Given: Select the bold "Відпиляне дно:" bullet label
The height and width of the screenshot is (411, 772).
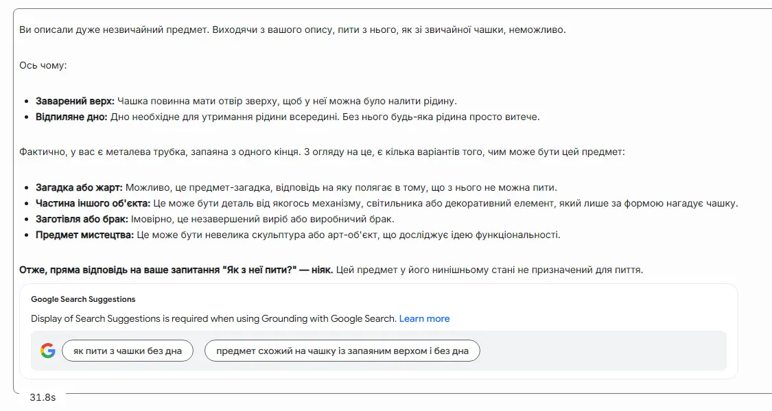Looking at the screenshot, I should (71, 117).
